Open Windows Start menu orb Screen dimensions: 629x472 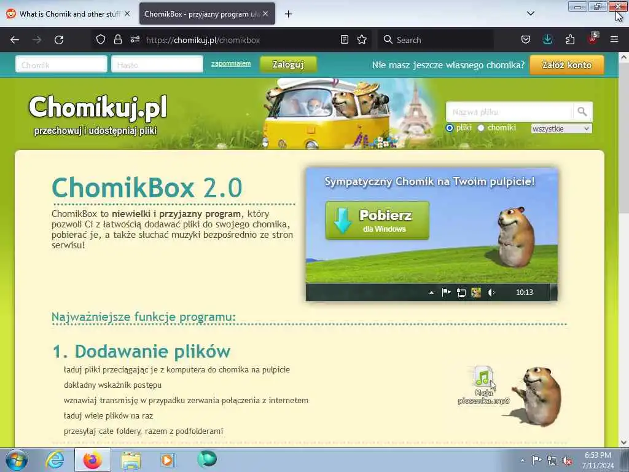click(x=17, y=460)
